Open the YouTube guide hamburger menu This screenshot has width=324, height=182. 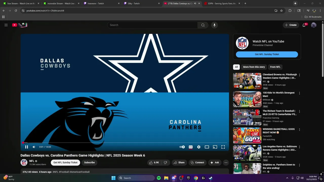6,25
